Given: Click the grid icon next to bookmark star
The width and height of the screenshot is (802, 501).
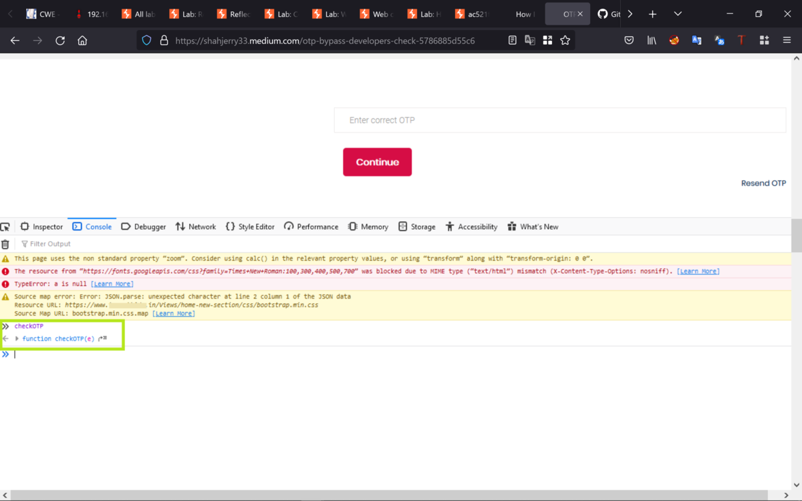Looking at the screenshot, I should pyautogui.click(x=547, y=41).
